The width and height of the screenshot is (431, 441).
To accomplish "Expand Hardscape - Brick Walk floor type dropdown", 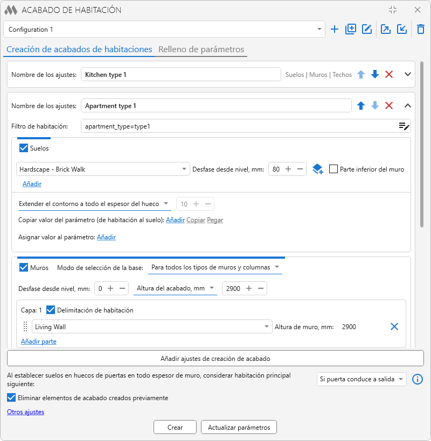I will point(103,169).
